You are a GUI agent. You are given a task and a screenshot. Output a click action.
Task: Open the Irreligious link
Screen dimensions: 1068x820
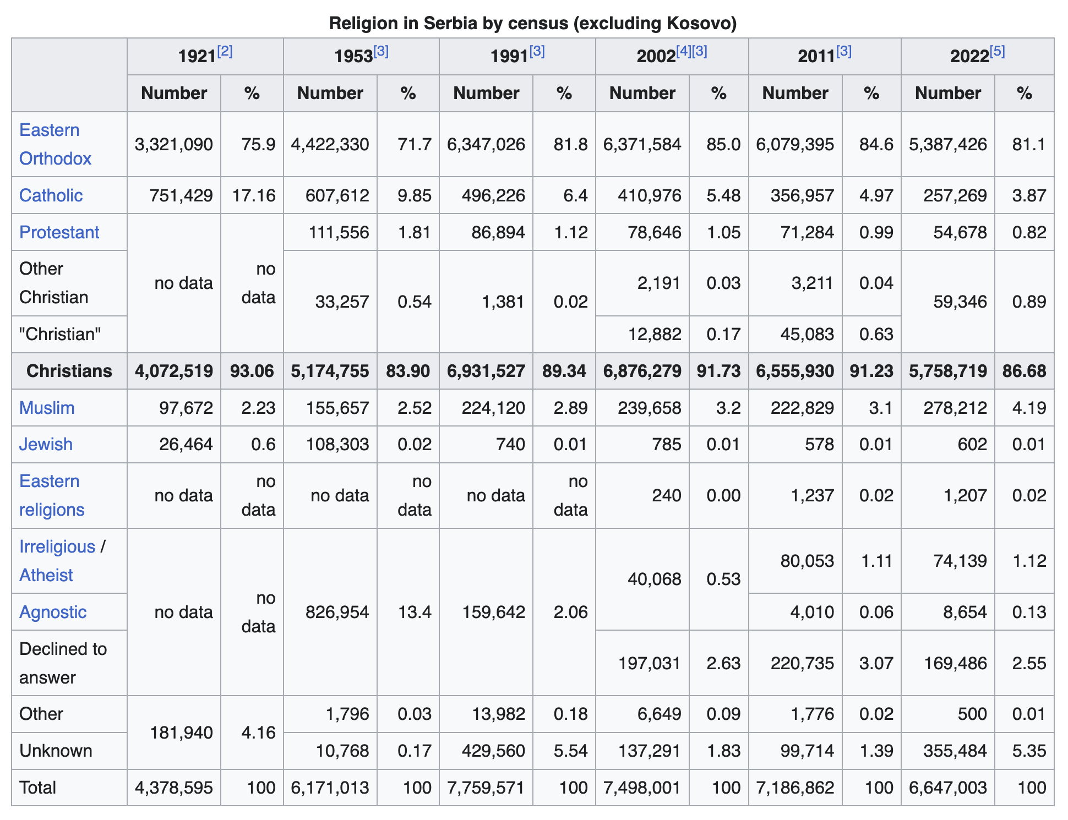click(57, 546)
